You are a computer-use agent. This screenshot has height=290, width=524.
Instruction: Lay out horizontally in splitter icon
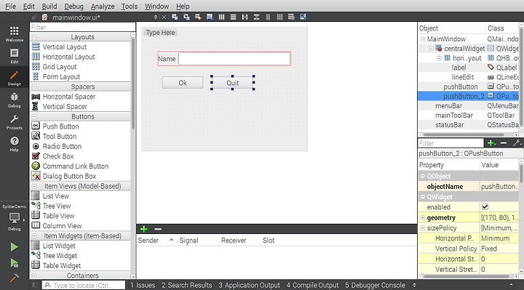click(x=245, y=17)
